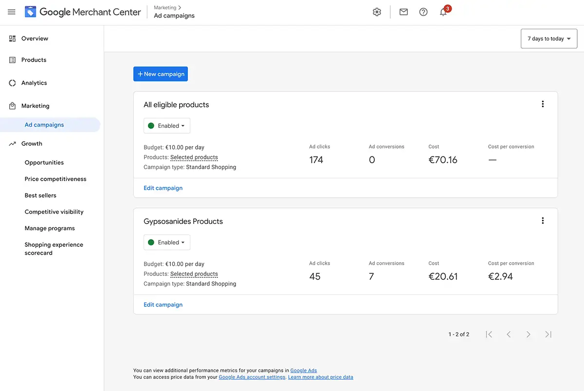
Task: Open the help question mark icon
Action: pos(423,12)
